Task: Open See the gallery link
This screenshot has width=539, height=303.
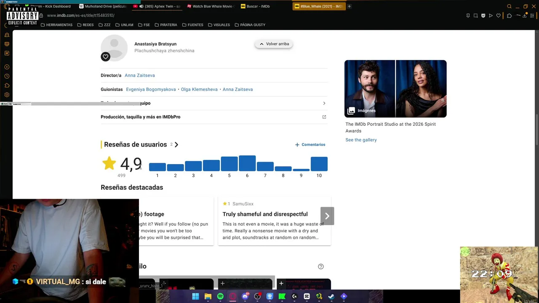Action: [x=361, y=140]
